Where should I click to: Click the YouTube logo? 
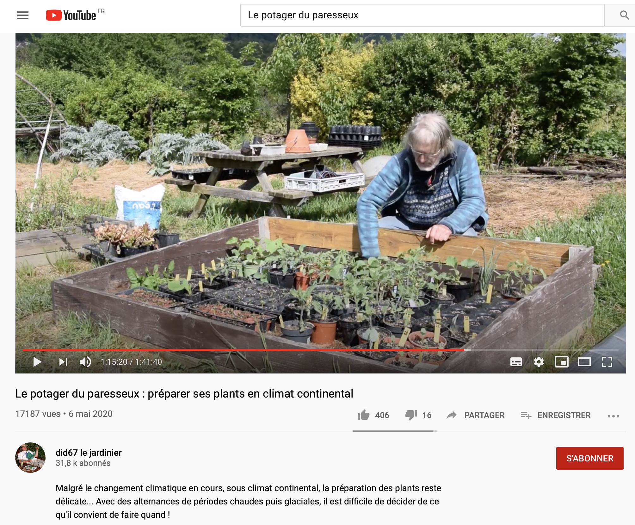click(x=71, y=15)
